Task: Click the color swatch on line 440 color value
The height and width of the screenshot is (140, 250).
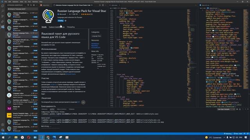Action: (x=134, y=93)
